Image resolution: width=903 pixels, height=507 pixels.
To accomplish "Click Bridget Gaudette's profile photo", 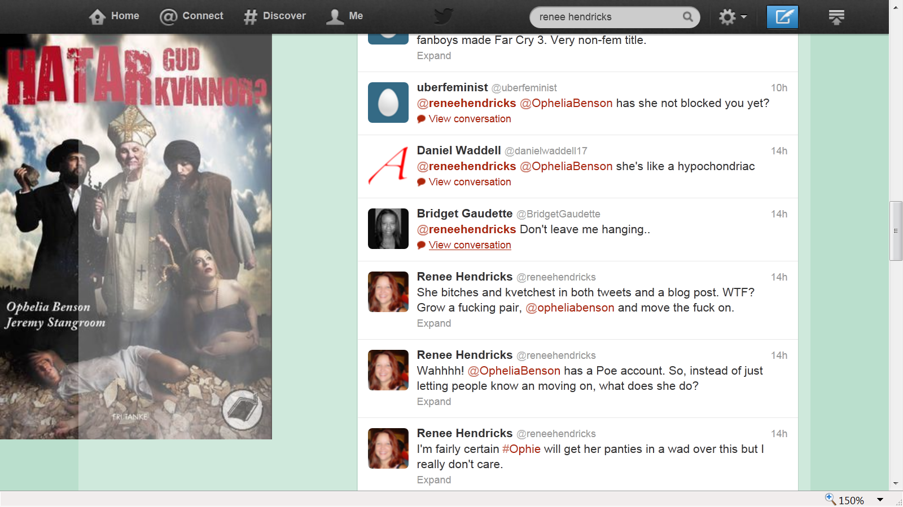I will [x=388, y=229].
